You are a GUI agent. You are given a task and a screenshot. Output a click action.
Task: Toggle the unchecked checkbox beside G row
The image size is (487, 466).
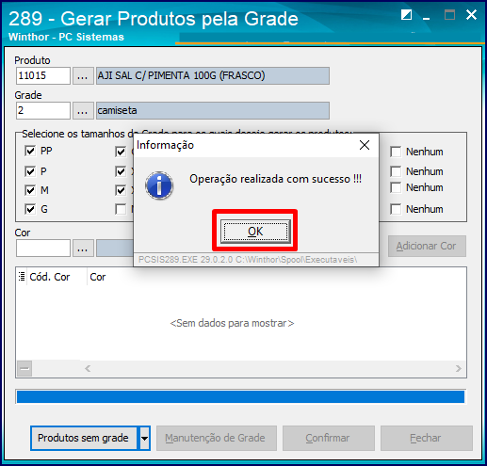point(121,209)
